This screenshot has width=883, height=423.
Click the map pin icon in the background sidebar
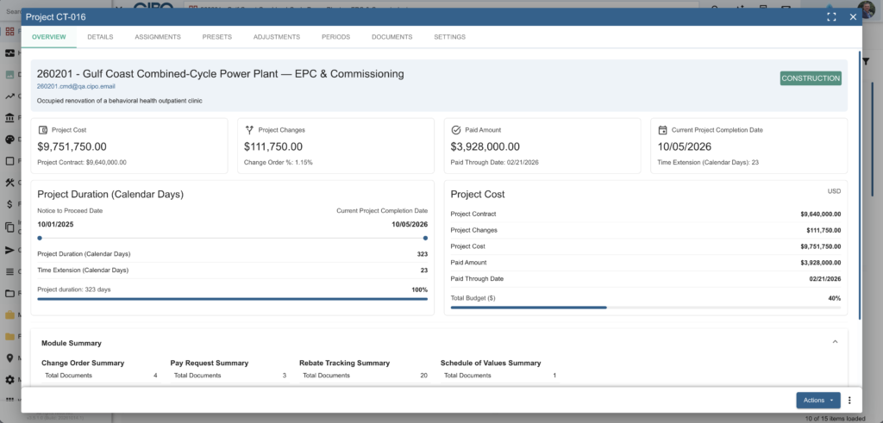coord(9,358)
